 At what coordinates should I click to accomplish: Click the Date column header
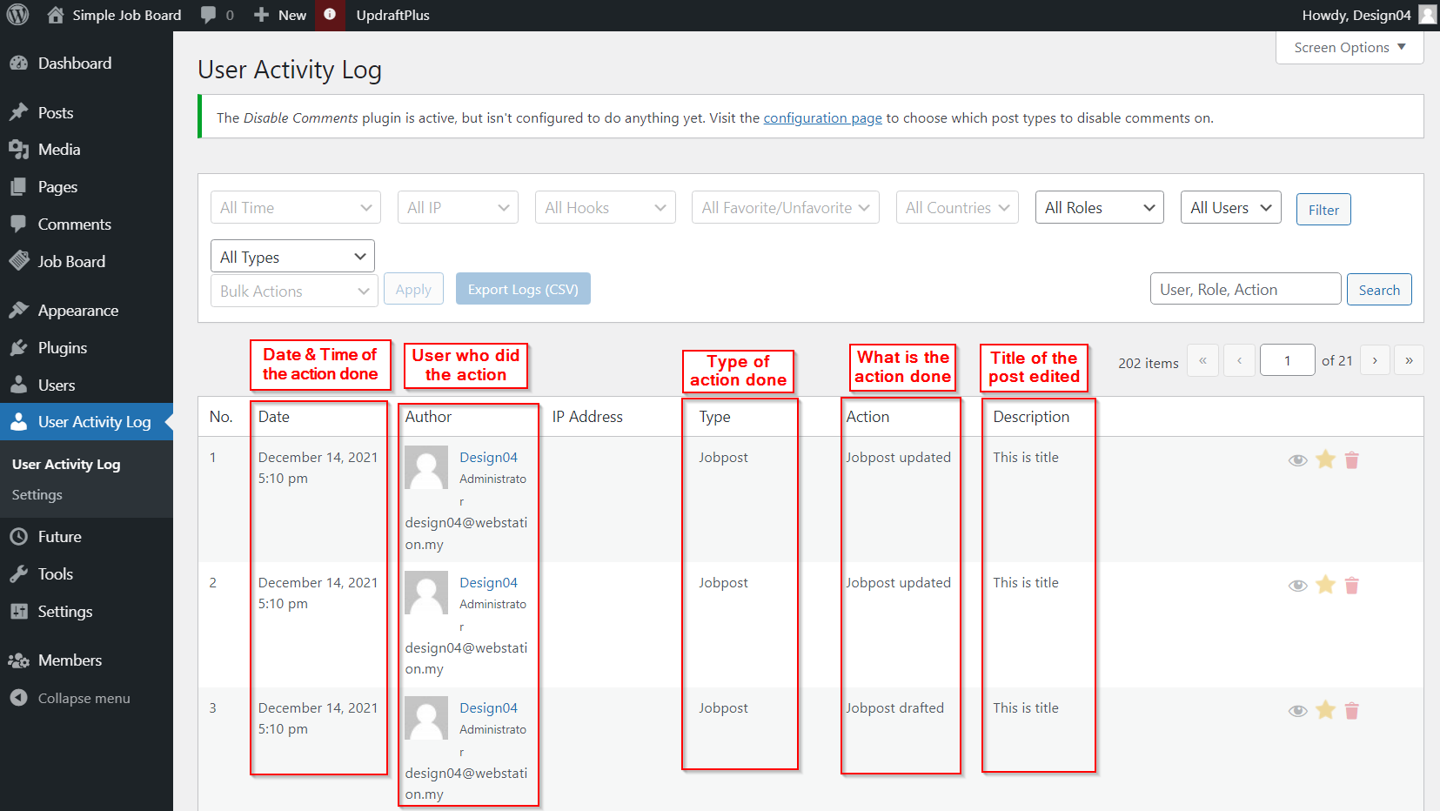click(274, 417)
